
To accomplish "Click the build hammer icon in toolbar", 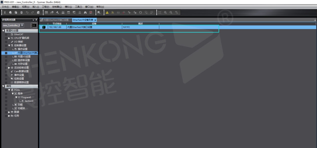I will [57, 12].
